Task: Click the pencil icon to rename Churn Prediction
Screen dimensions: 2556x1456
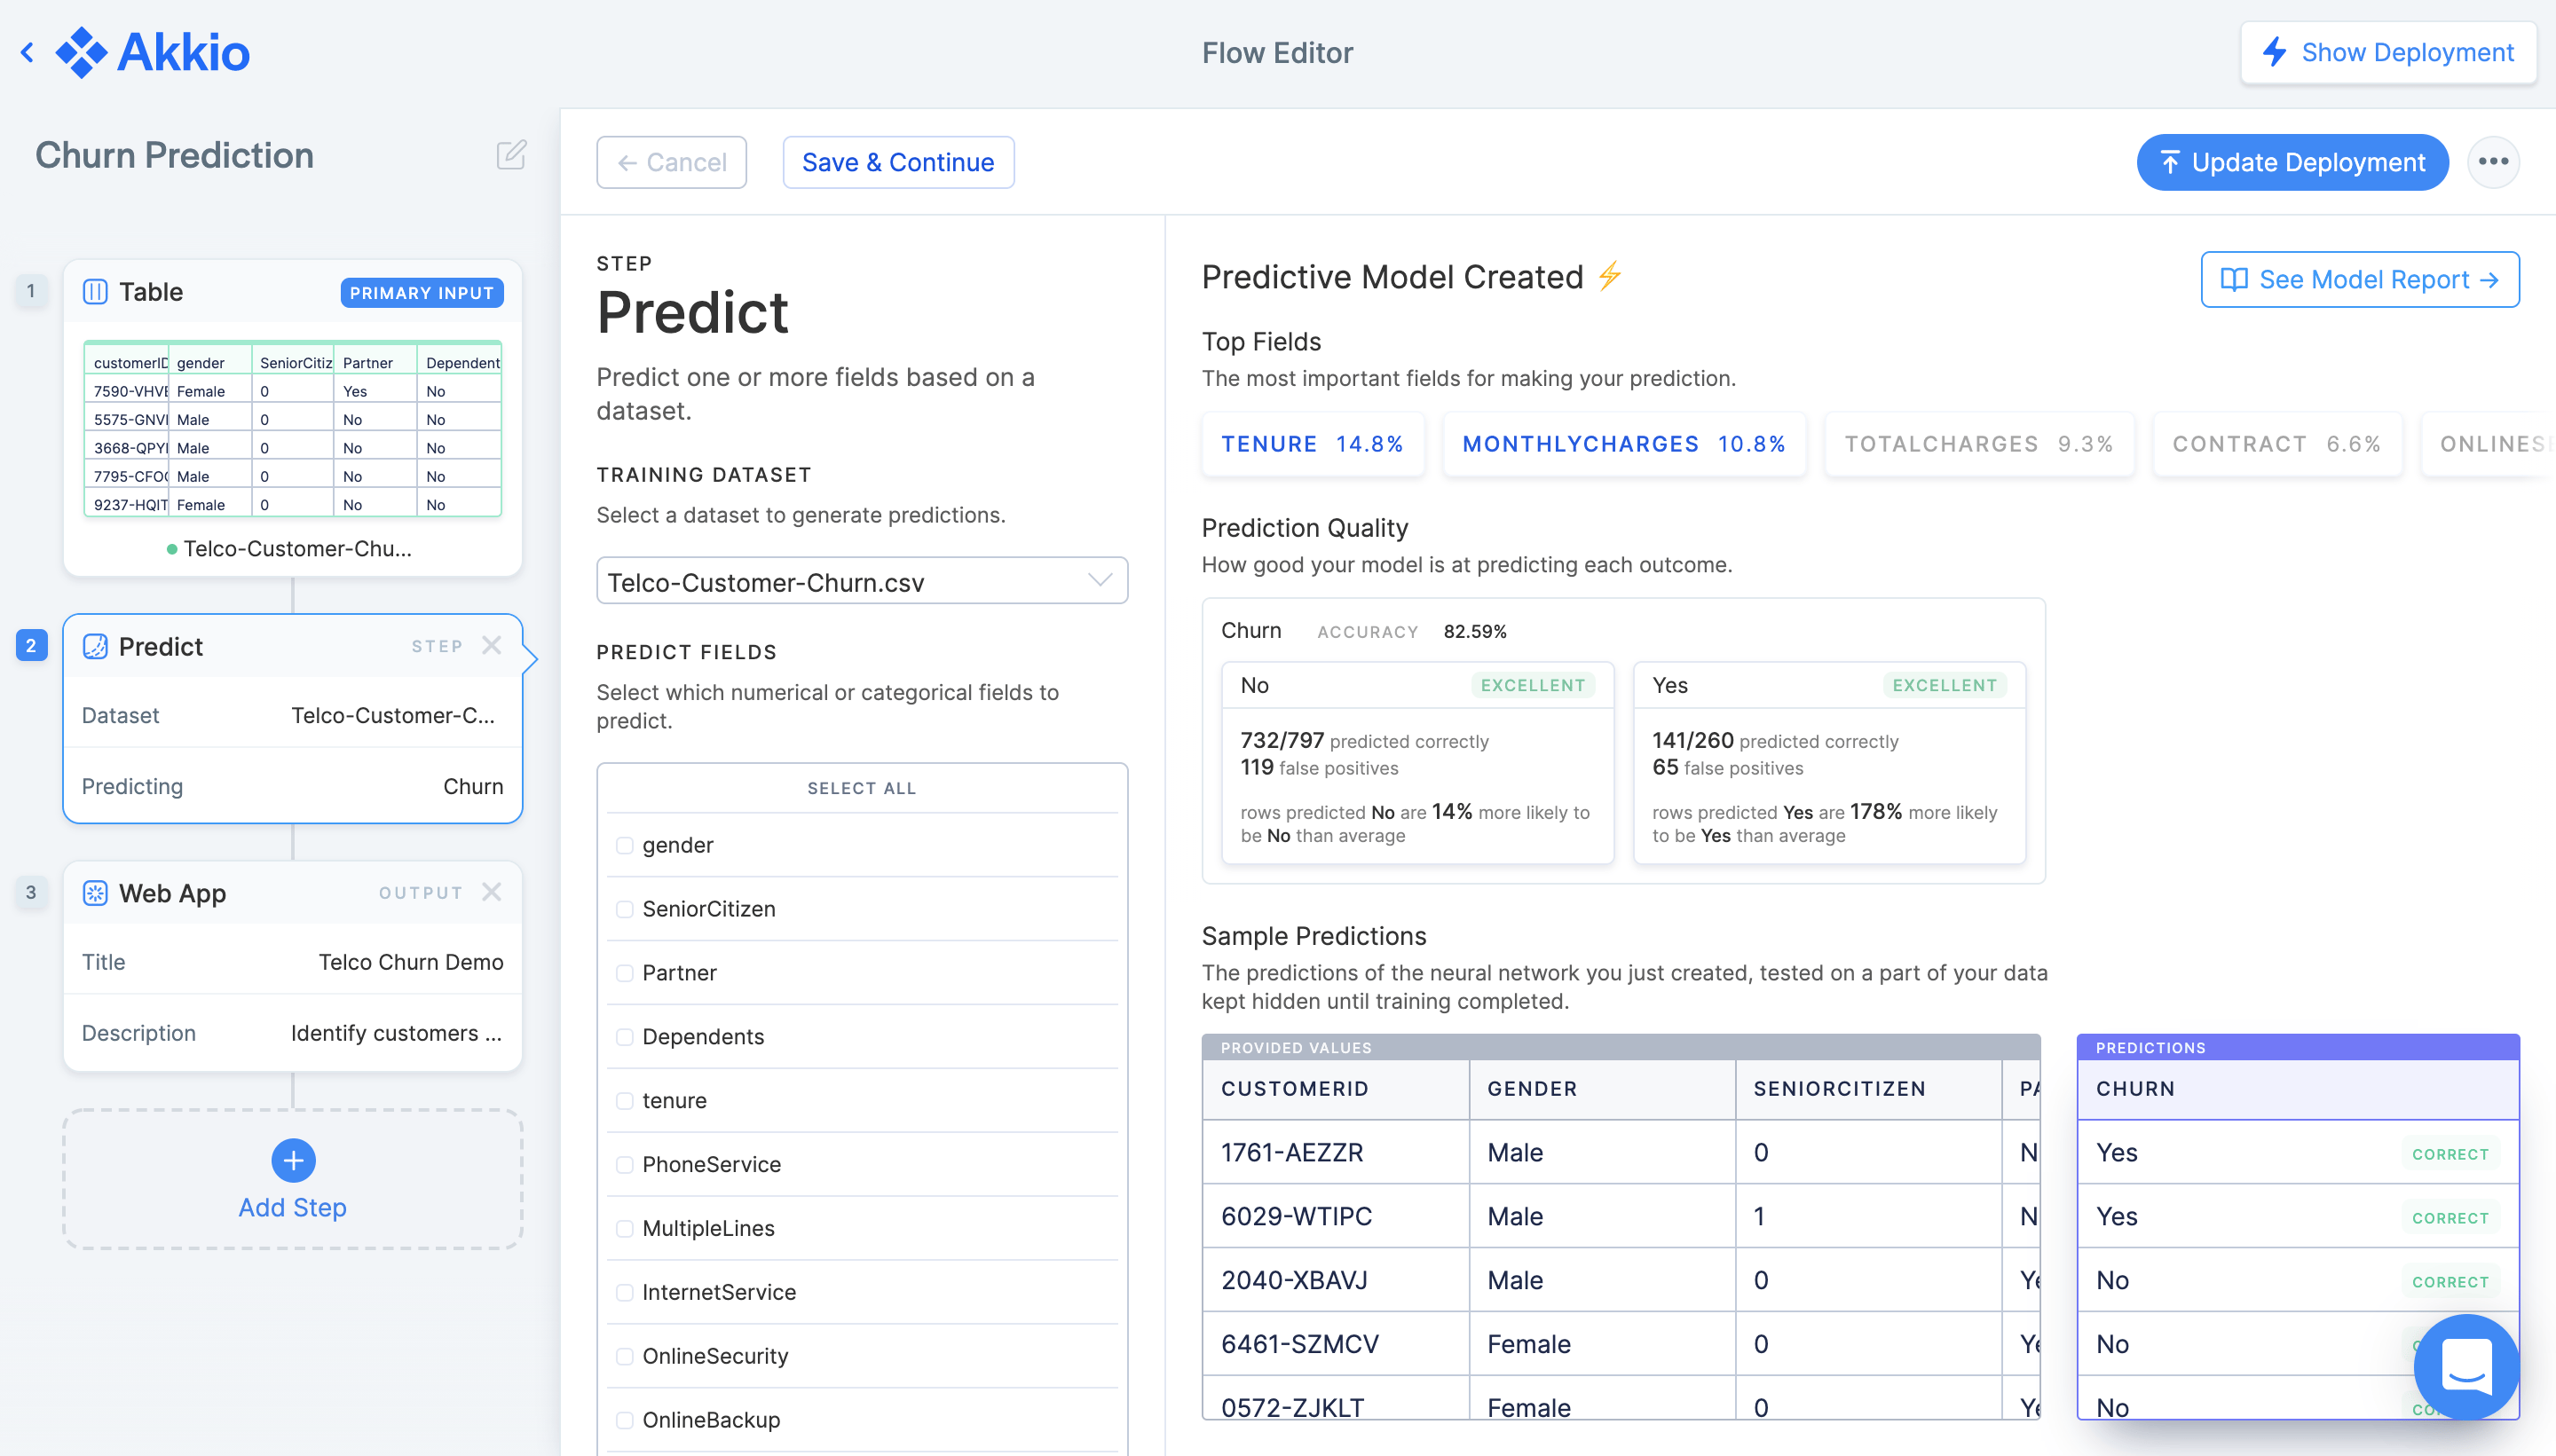Action: [x=510, y=155]
